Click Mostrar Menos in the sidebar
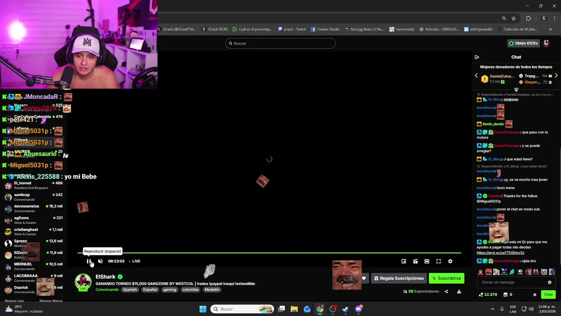The image size is (561, 316). [x=51, y=301]
